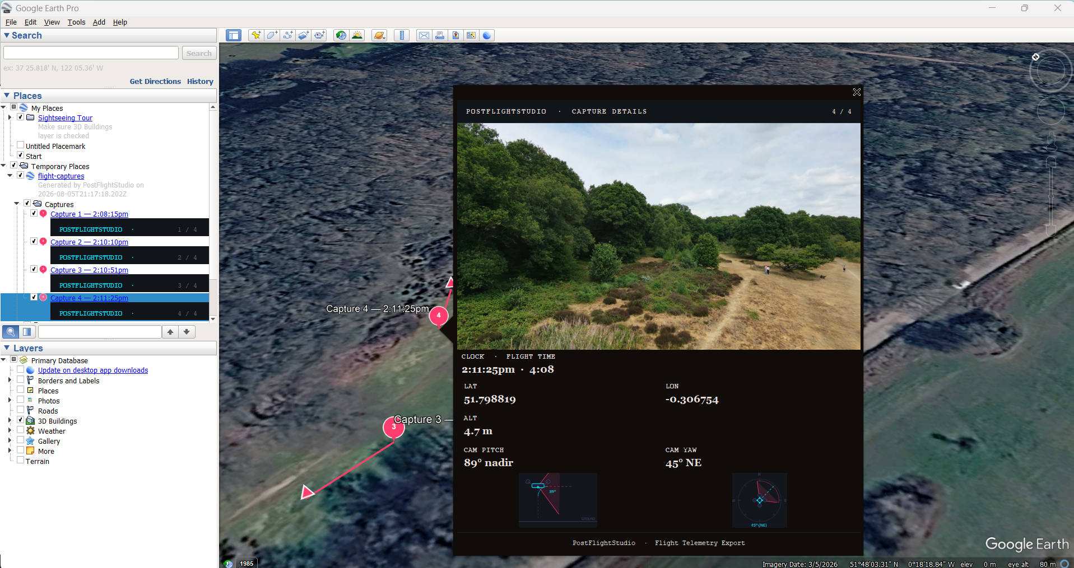The height and width of the screenshot is (568, 1074).
Task: Add a new placemark
Action: click(x=256, y=35)
